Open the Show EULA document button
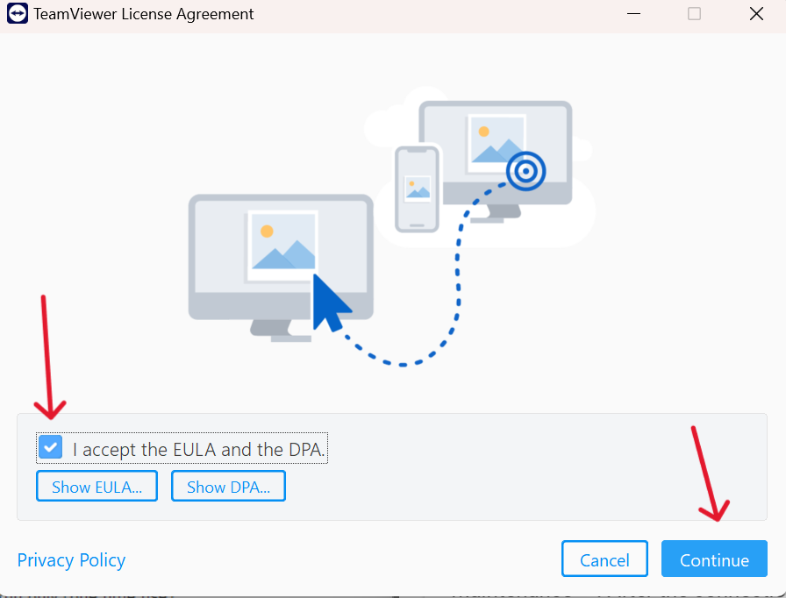786x598 pixels. click(x=96, y=487)
